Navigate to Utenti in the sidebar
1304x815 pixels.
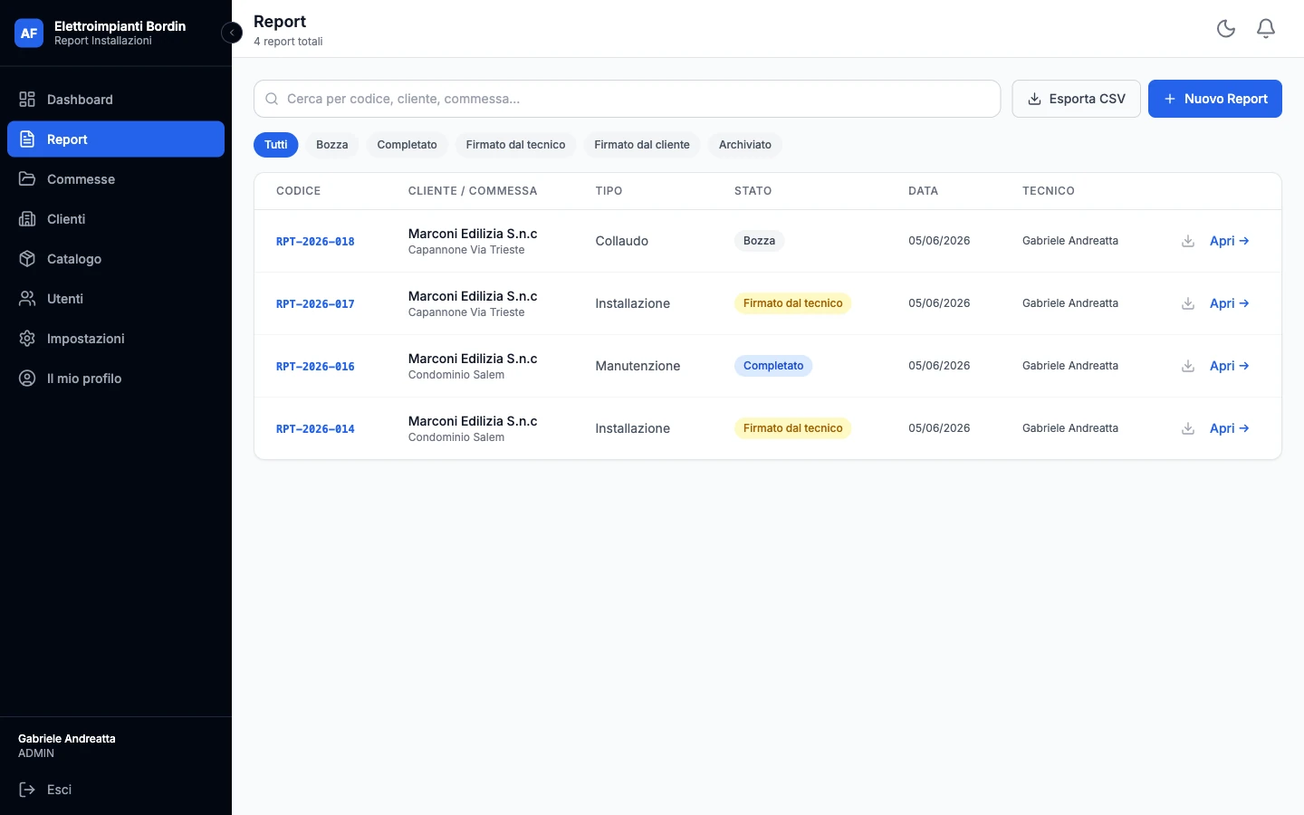pyautogui.click(x=116, y=299)
